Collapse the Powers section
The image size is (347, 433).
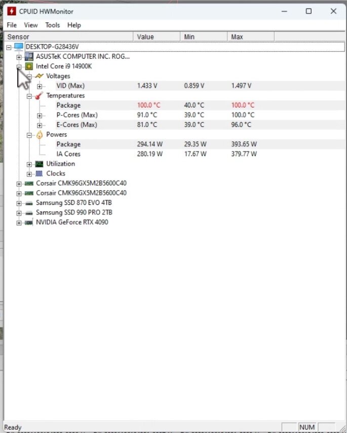(29, 135)
